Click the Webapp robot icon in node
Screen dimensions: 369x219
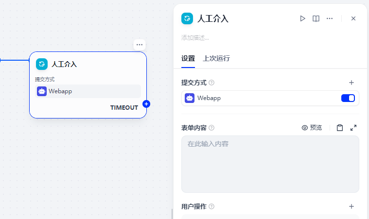point(42,91)
